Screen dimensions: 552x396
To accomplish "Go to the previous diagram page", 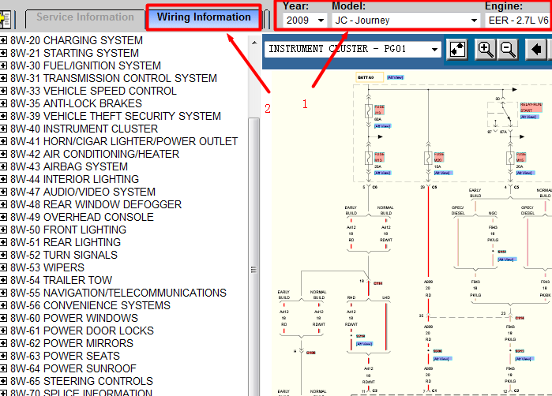I will tap(536, 49).
